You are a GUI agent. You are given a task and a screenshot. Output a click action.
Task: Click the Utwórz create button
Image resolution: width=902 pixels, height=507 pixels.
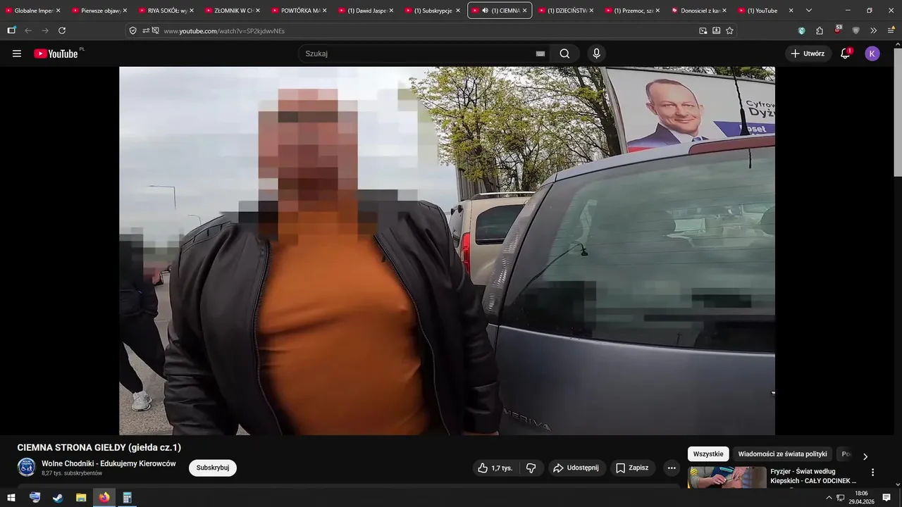pos(808,54)
